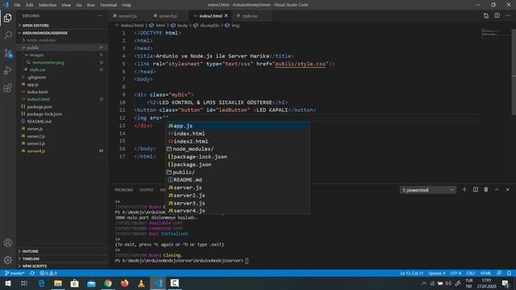Change the UTF-8 encoding in status bar
The width and height of the screenshot is (516, 290).
click(x=456, y=273)
